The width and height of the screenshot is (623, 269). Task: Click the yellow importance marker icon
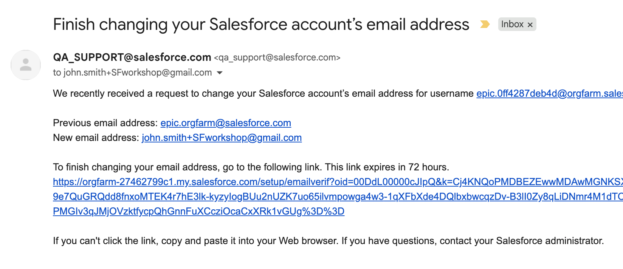click(485, 24)
